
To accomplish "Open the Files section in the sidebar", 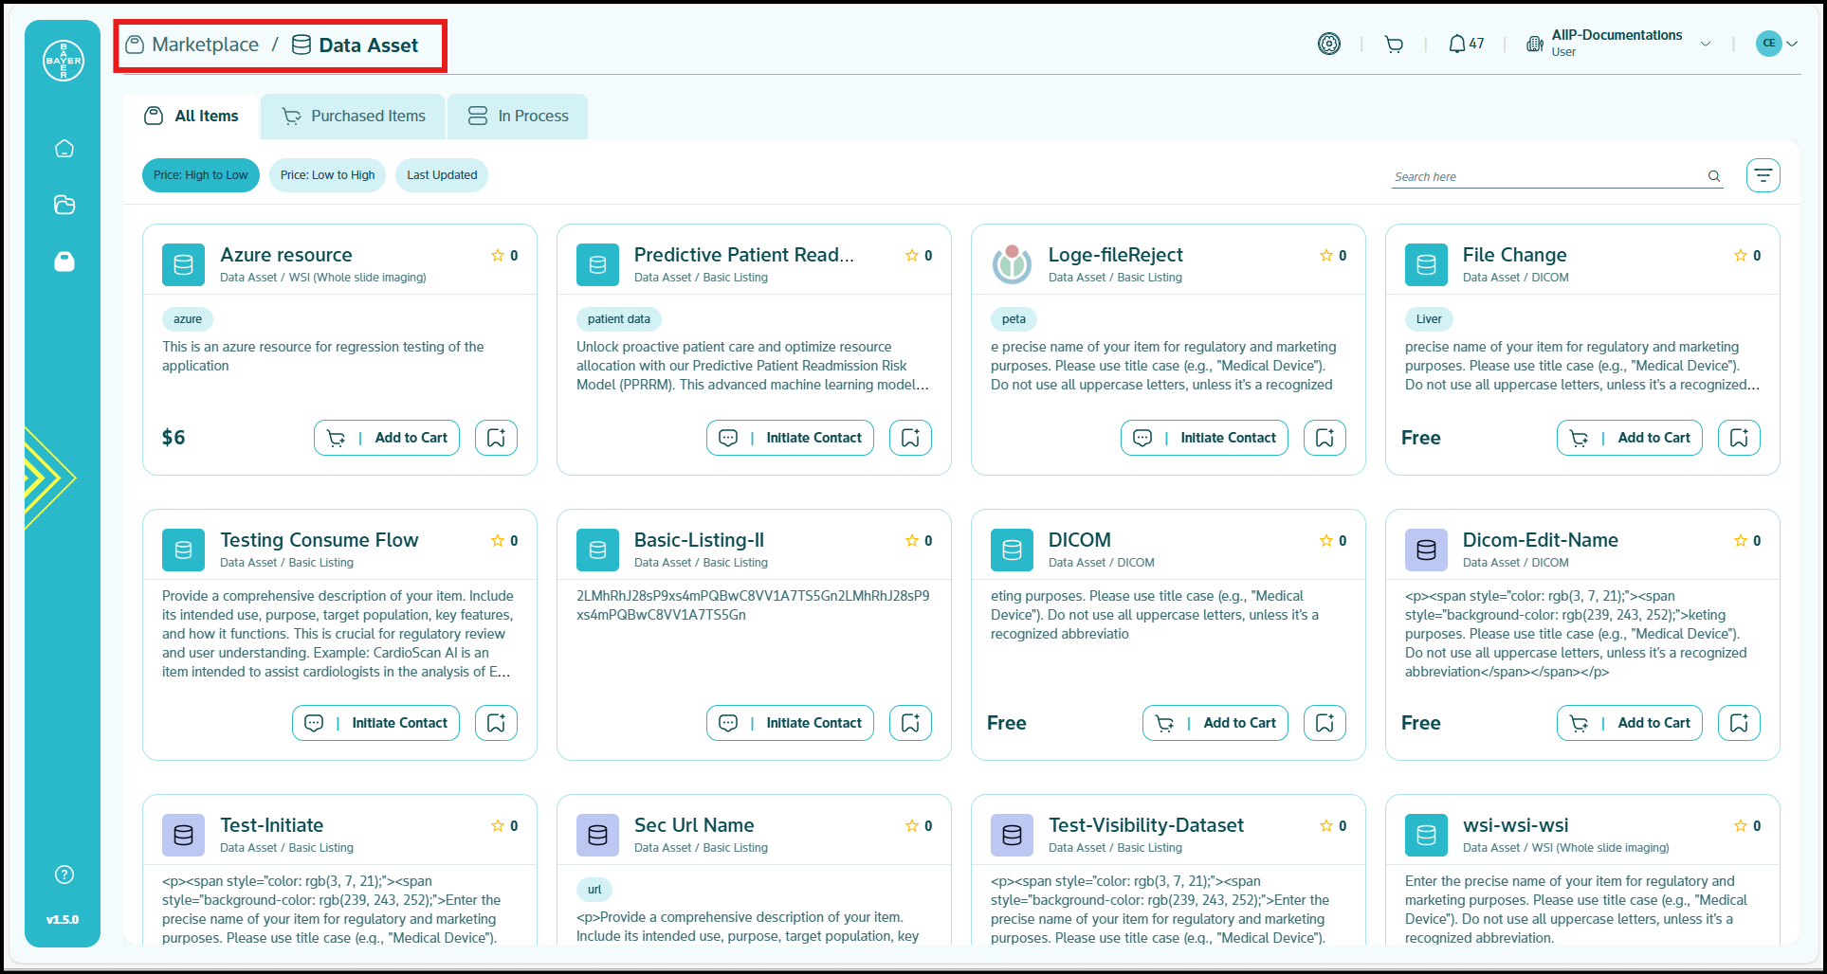I will (x=64, y=206).
